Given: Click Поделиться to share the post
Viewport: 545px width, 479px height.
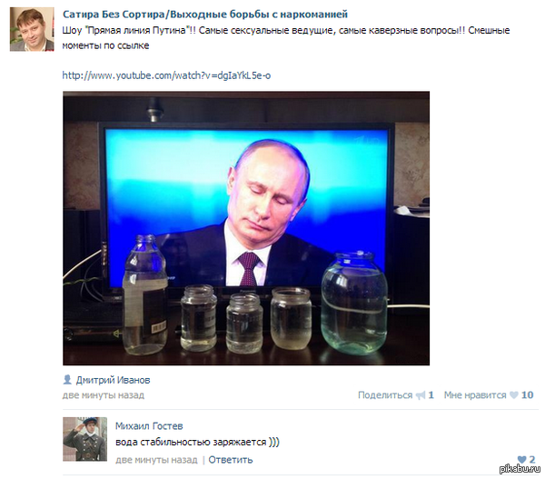Looking at the screenshot, I should [x=385, y=395].
